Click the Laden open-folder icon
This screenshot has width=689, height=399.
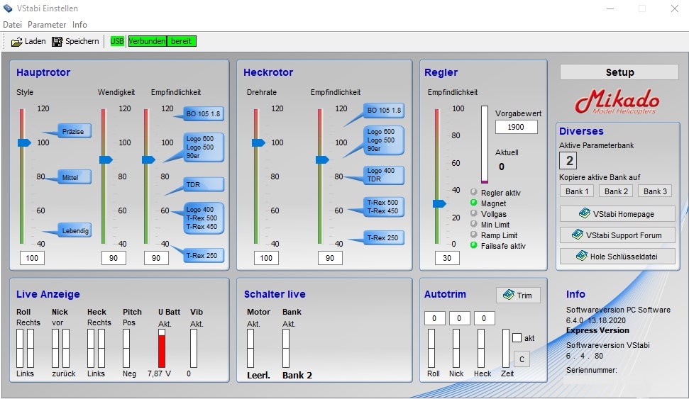(x=17, y=42)
